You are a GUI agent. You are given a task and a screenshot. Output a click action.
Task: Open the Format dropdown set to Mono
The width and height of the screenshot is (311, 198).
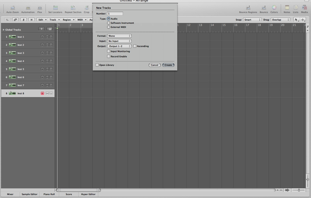(x=120, y=36)
